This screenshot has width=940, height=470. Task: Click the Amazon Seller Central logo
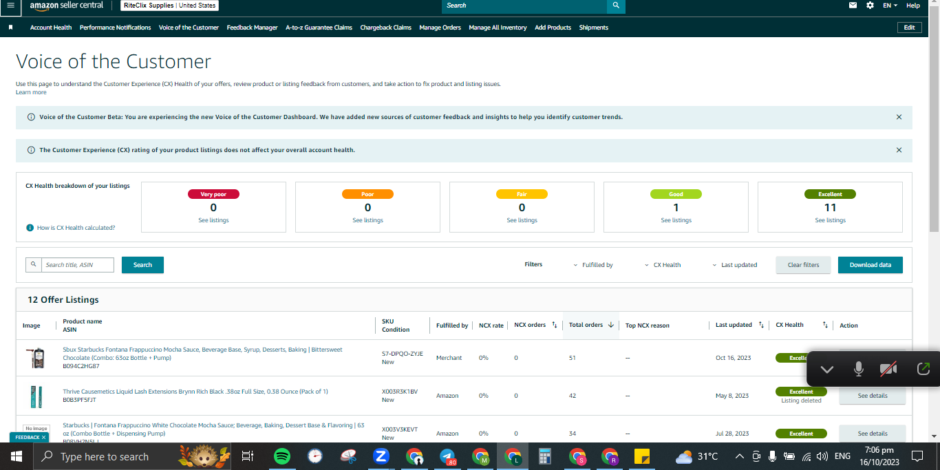(67, 6)
